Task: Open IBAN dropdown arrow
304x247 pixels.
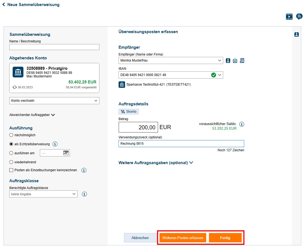Action: click(x=220, y=75)
